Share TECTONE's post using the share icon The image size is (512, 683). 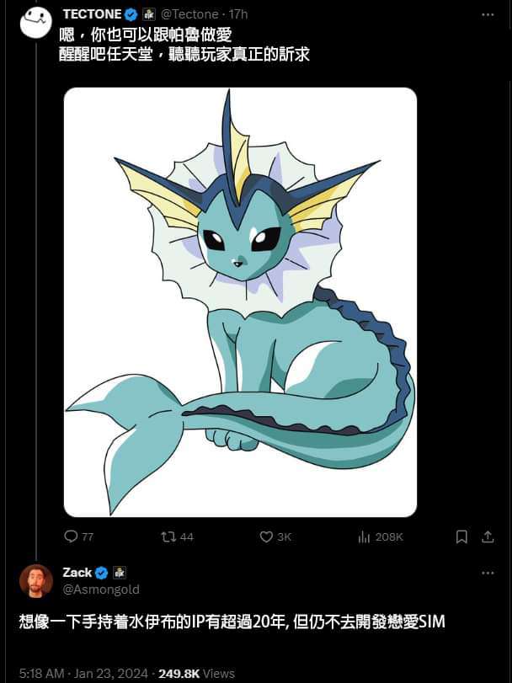click(487, 536)
